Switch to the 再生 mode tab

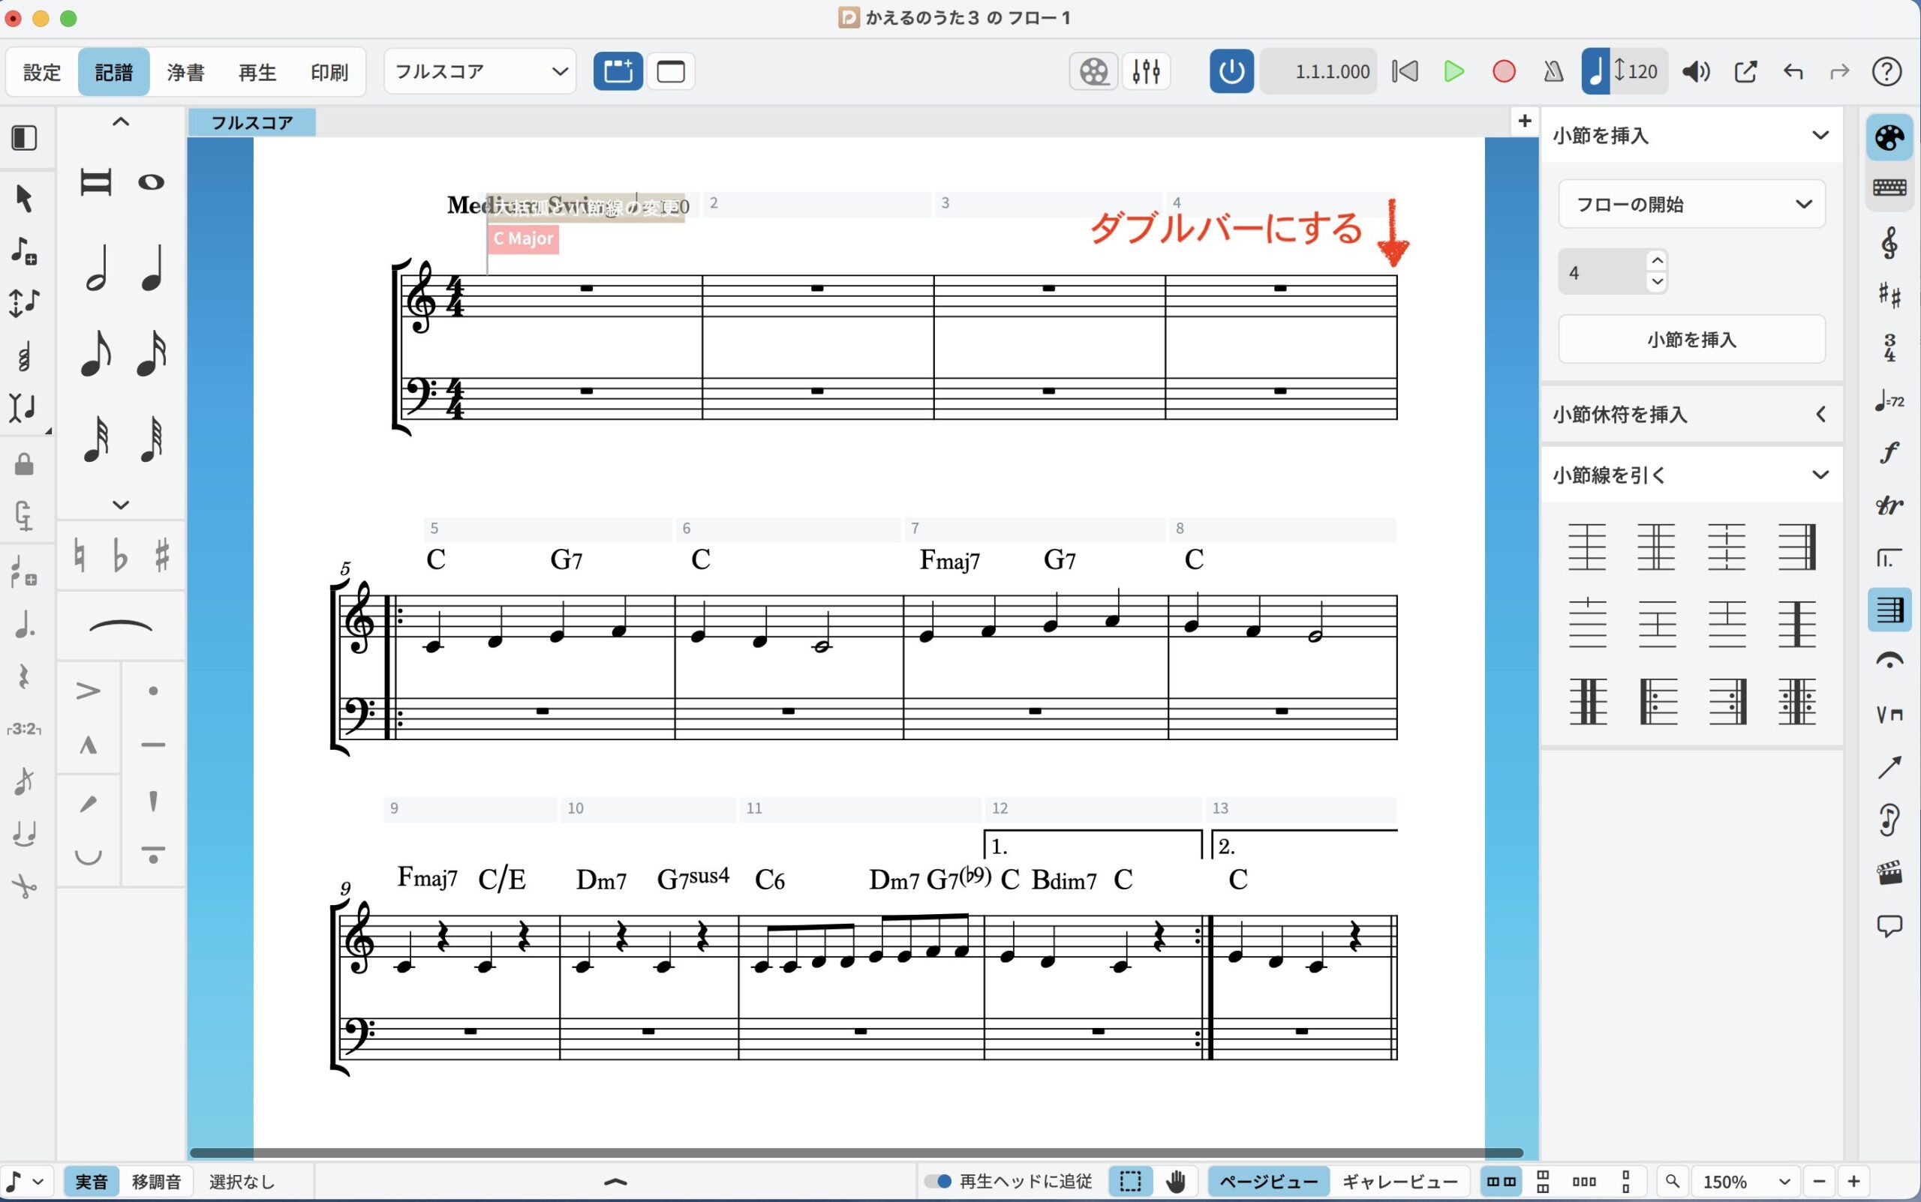pyautogui.click(x=257, y=71)
